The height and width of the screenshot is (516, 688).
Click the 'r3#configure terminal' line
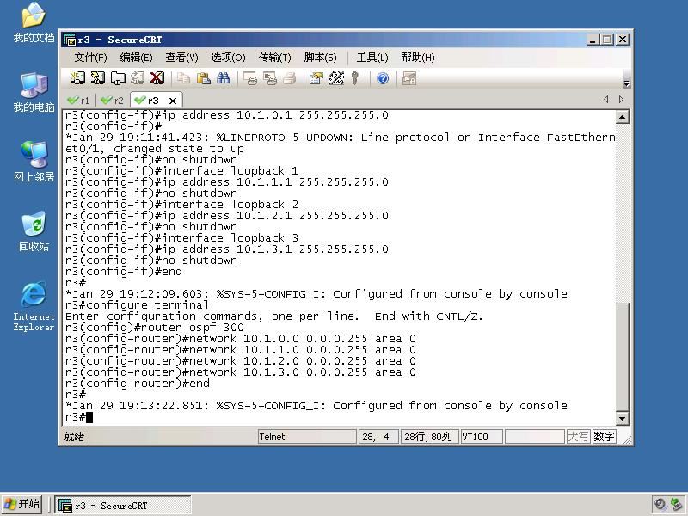click(137, 305)
